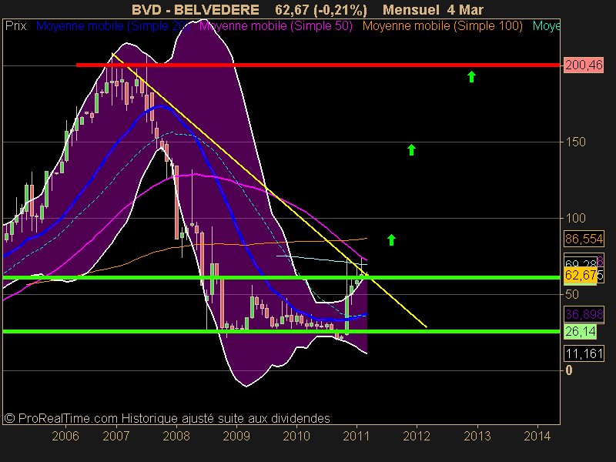
Task: Select the Prix legend label
Action: coord(15,26)
